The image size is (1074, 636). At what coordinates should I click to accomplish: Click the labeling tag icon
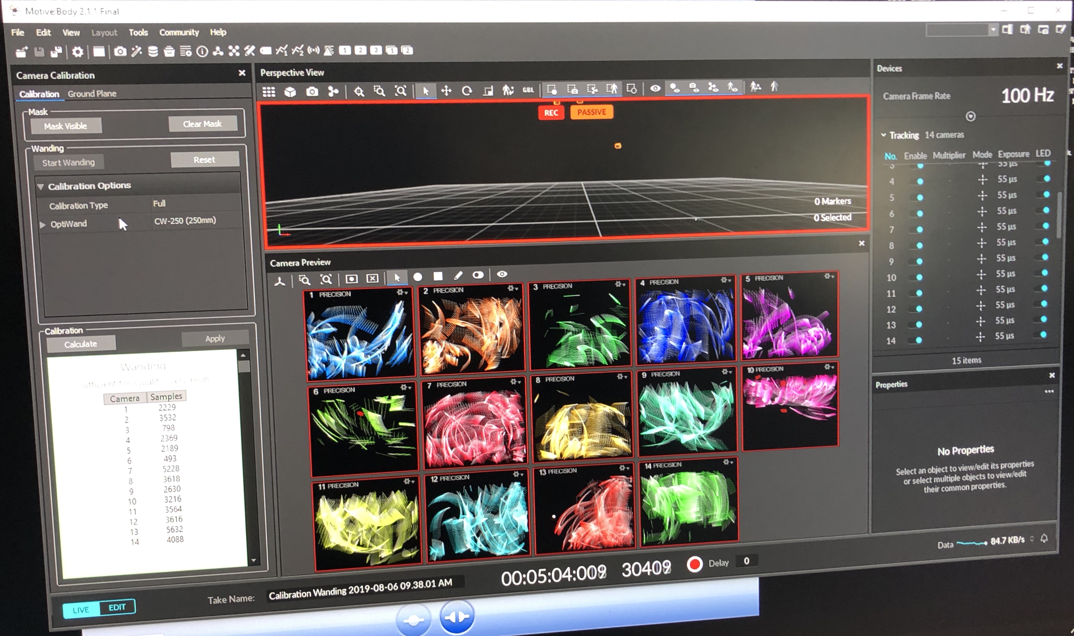(x=266, y=50)
